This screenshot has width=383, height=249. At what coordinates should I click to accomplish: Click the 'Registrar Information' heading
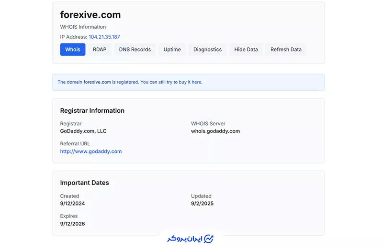(92, 111)
